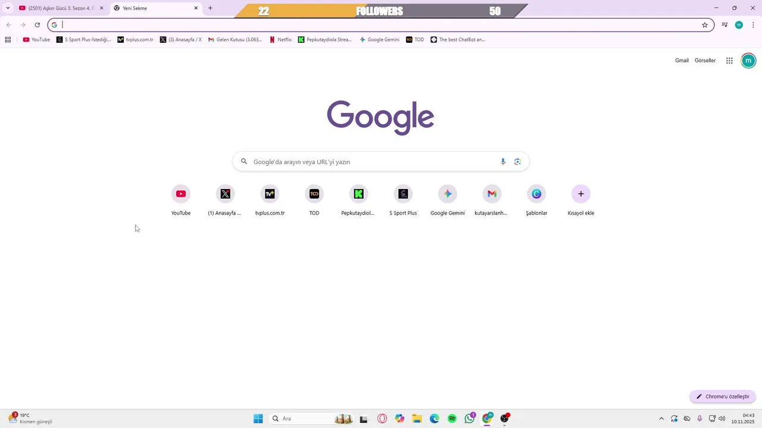762x428 pixels.
Task: Open the YouTube shortcut tile
Action: click(x=181, y=200)
